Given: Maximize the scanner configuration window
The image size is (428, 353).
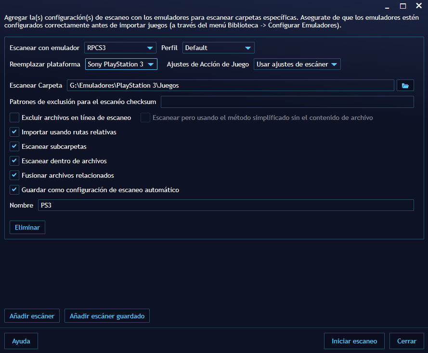Looking at the screenshot, I should (403, 6).
